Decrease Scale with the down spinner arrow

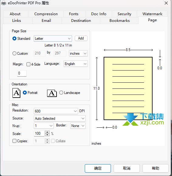[47, 135]
